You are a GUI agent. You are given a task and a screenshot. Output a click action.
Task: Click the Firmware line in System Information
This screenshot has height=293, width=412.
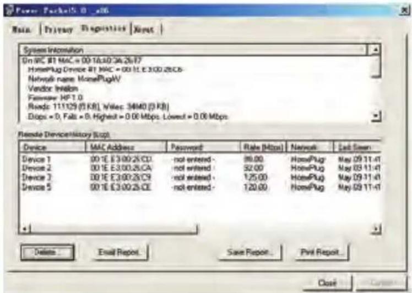tap(56, 98)
